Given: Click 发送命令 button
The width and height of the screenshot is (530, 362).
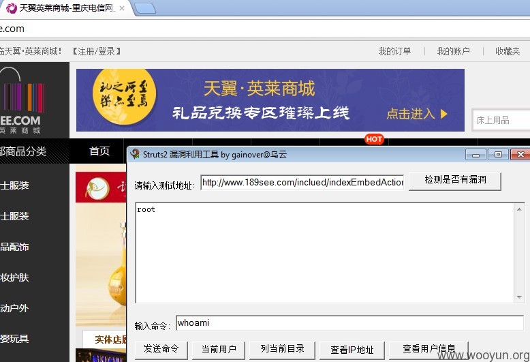Looking at the screenshot, I should (x=161, y=350).
